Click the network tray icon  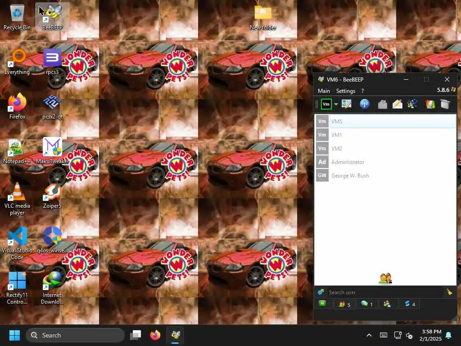pyautogui.click(x=398, y=335)
